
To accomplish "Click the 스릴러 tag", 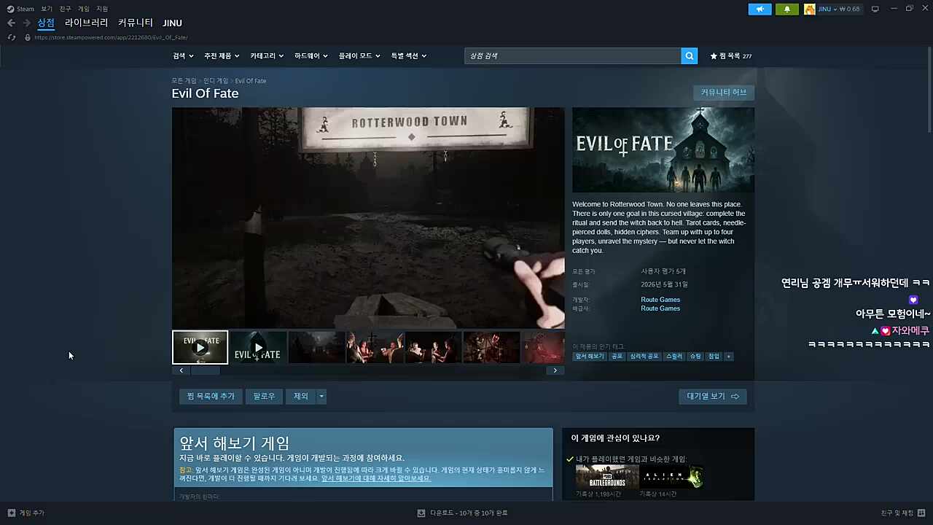I will (674, 356).
